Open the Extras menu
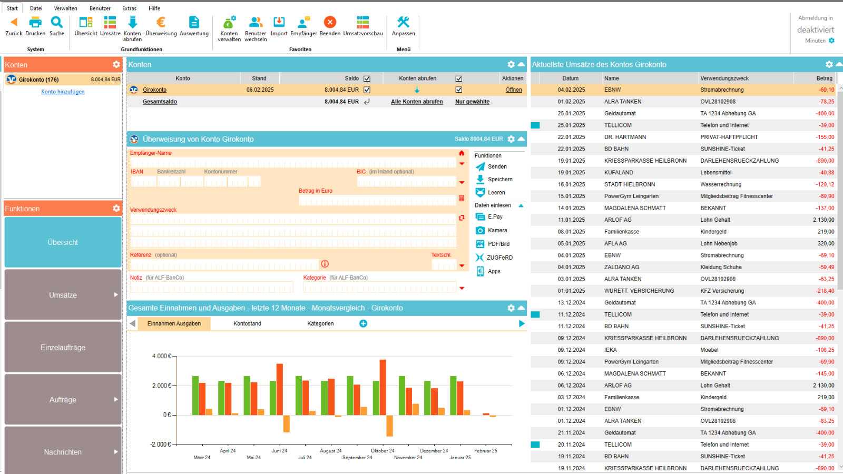The width and height of the screenshot is (843, 474). coord(129,8)
